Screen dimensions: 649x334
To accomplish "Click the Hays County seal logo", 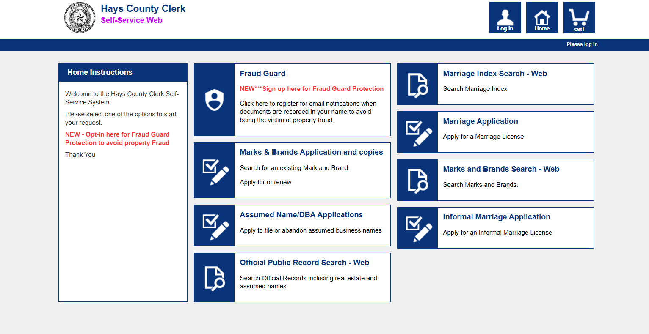I will [x=80, y=18].
